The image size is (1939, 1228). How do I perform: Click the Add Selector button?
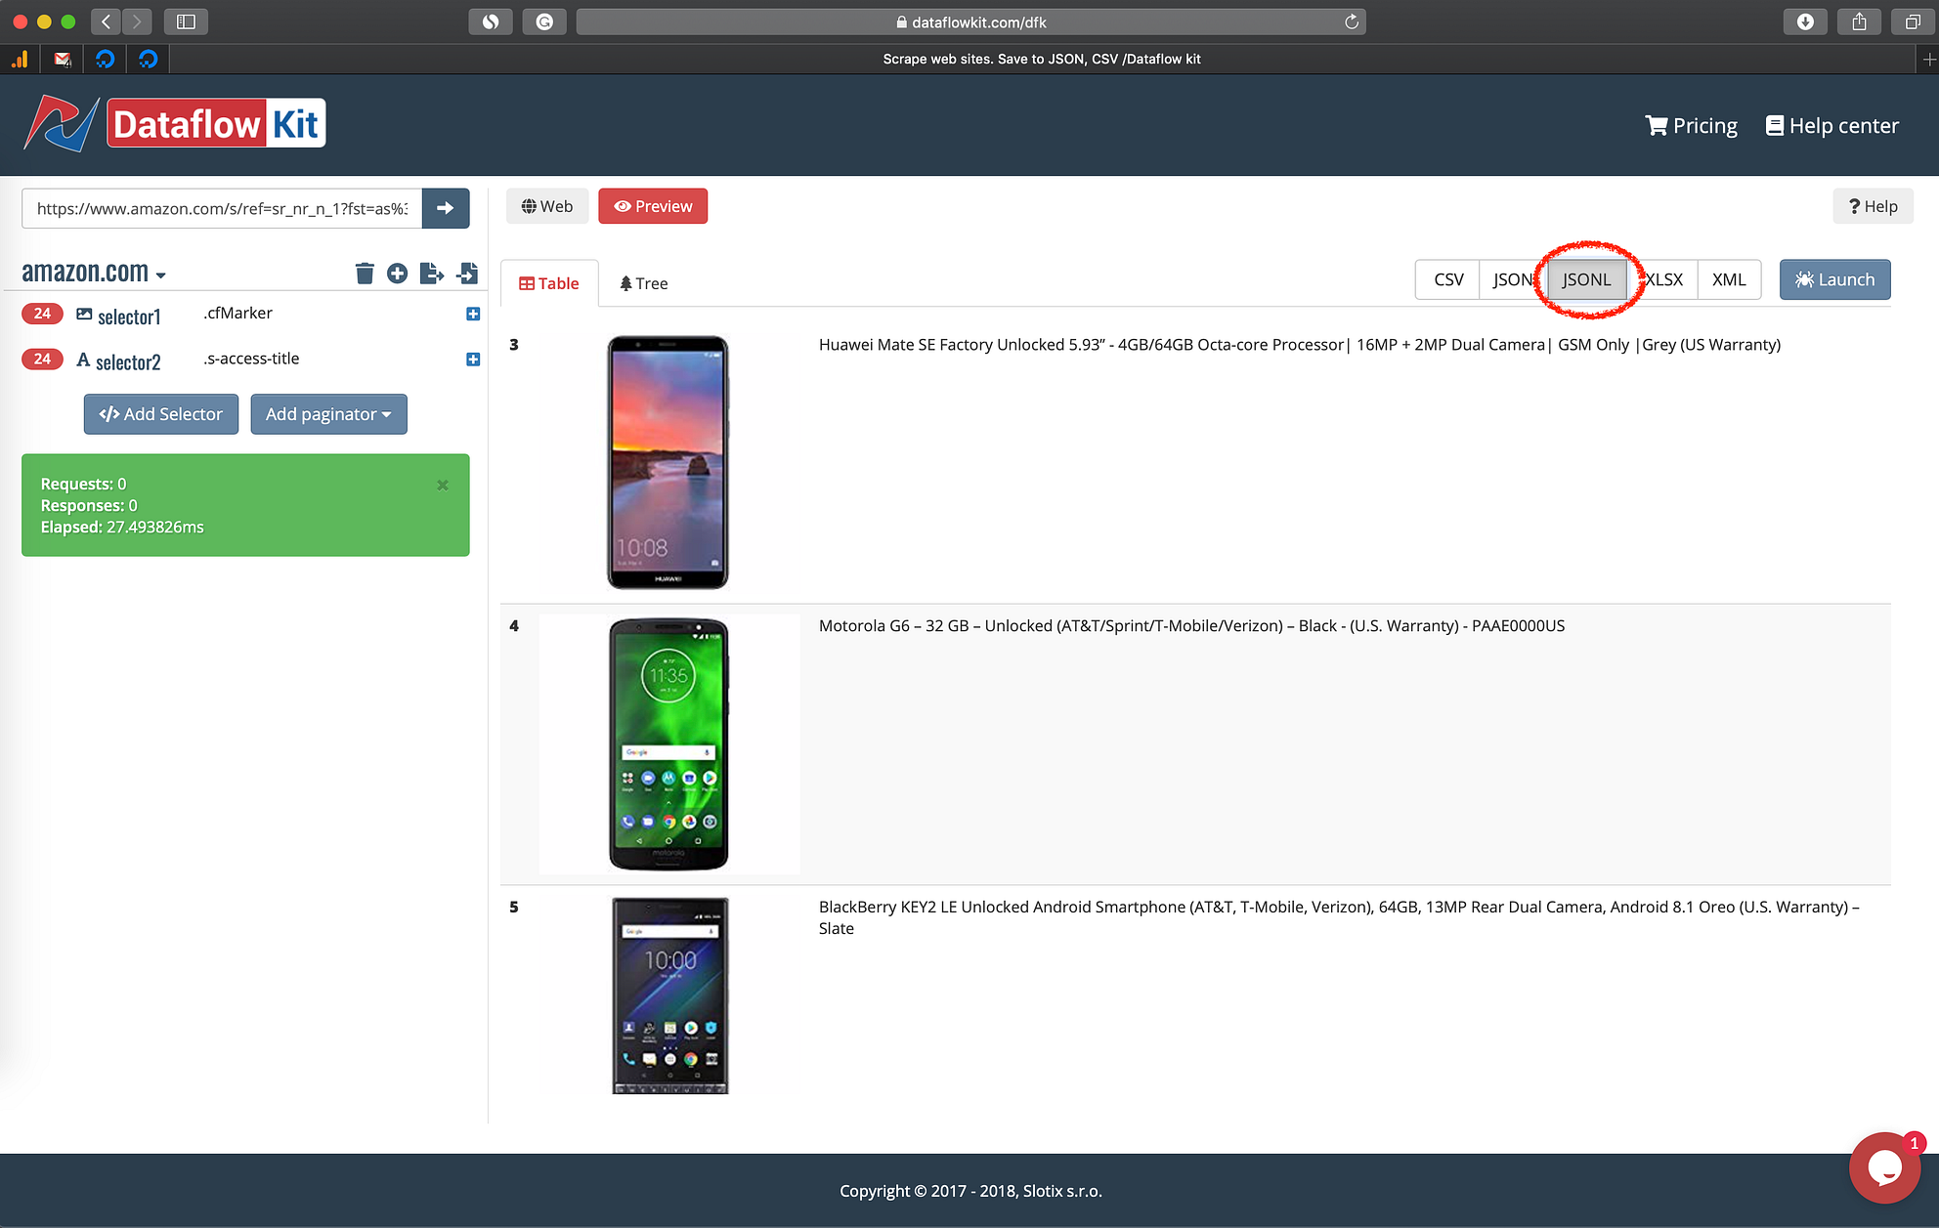click(161, 414)
